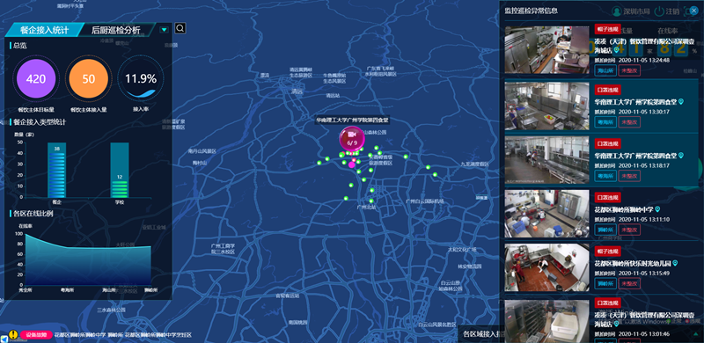Click the scroll-up arrow at panel bottom
Viewport: 704px width, 343px height.
[x=695, y=333]
